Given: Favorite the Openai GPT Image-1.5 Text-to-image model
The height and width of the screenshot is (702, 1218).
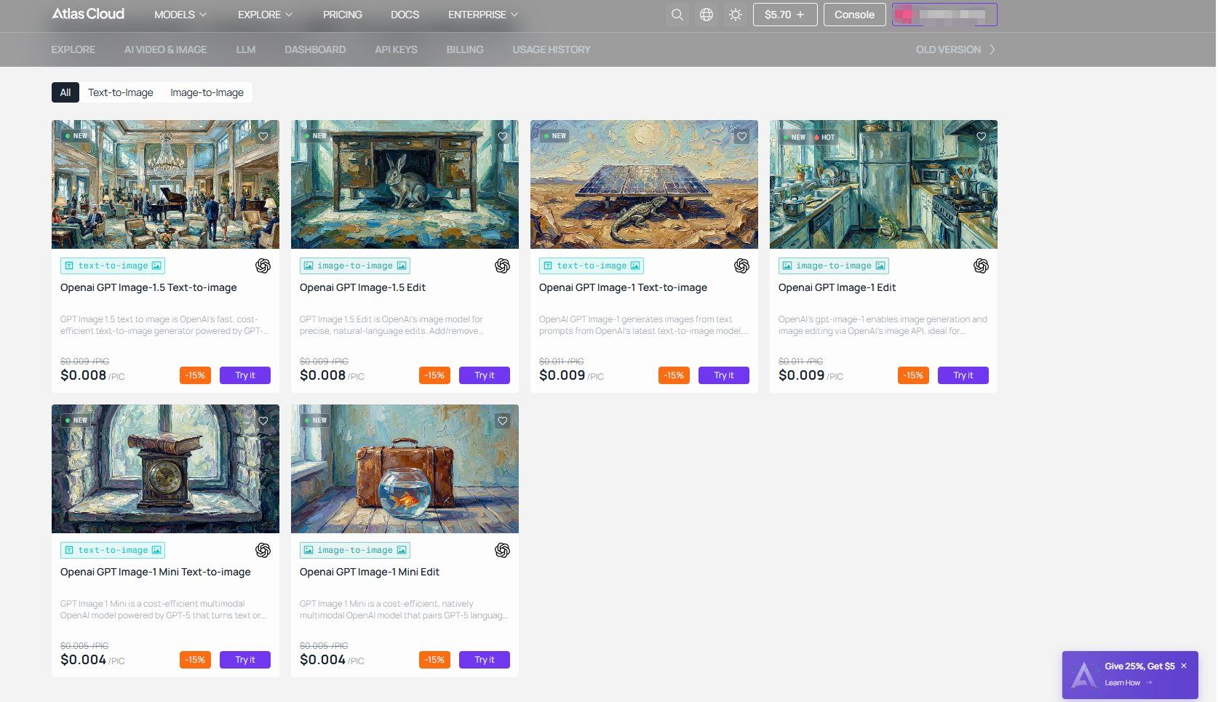Looking at the screenshot, I should point(263,137).
